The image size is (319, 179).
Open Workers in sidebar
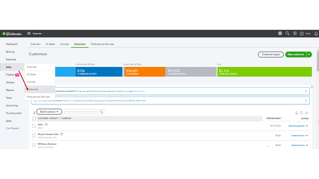(10, 82)
